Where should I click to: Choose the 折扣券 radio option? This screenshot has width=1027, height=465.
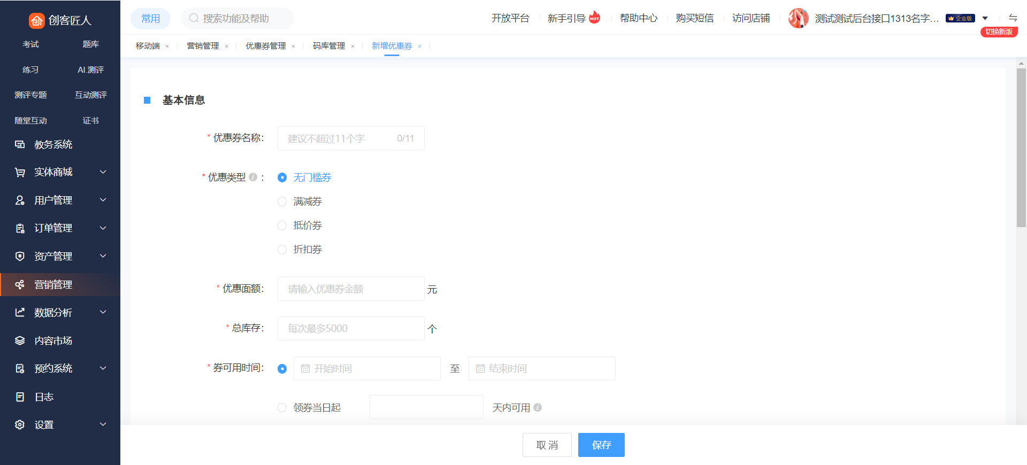click(282, 250)
